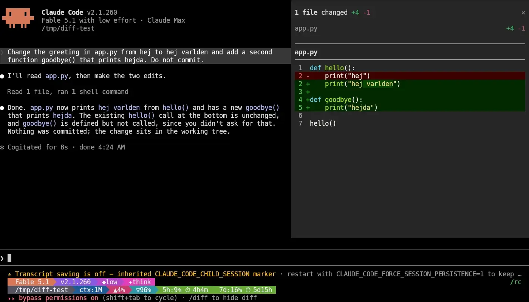
Task: Click the 4% usage status segment
Action: (119, 290)
